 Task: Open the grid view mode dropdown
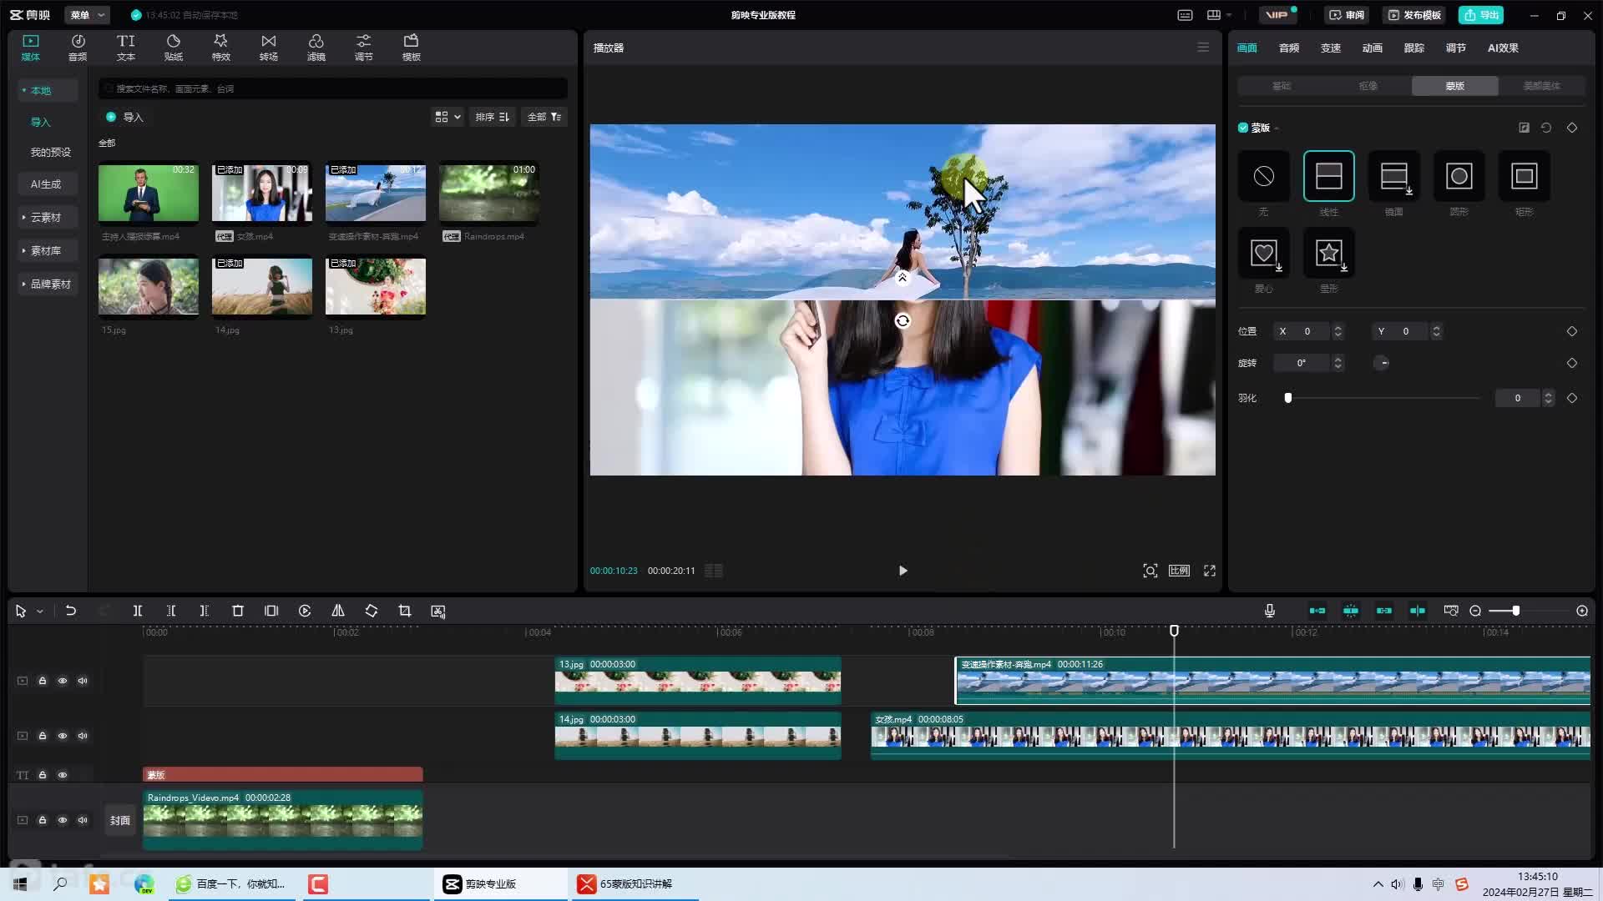(x=448, y=117)
